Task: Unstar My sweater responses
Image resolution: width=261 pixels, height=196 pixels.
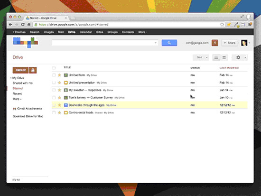Action: coord(59,90)
